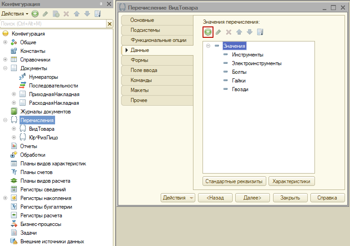This screenshot has width=350, height=246.
Task: Click the Стандартные реквизиты button
Action: click(x=234, y=181)
